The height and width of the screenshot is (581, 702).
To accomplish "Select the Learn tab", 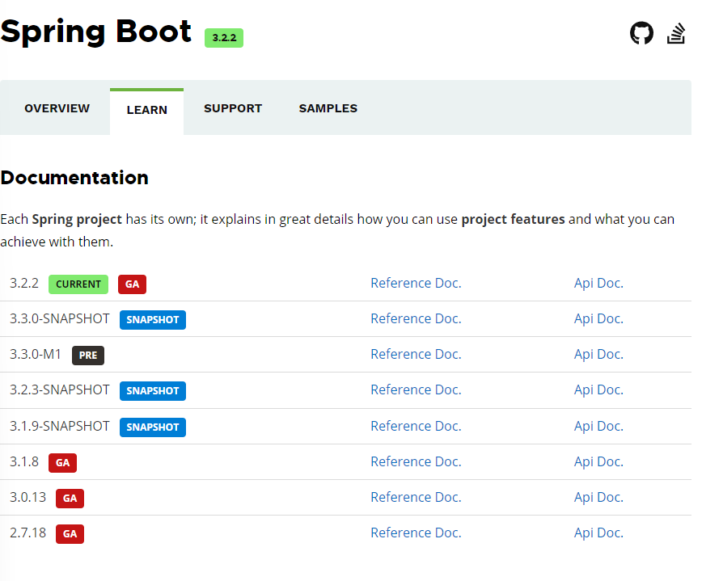I will [147, 110].
